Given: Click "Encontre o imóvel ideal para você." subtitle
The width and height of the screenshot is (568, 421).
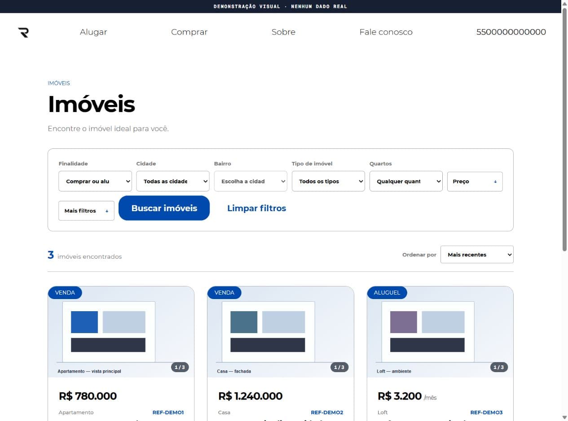Looking at the screenshot, I should (108, 129).
